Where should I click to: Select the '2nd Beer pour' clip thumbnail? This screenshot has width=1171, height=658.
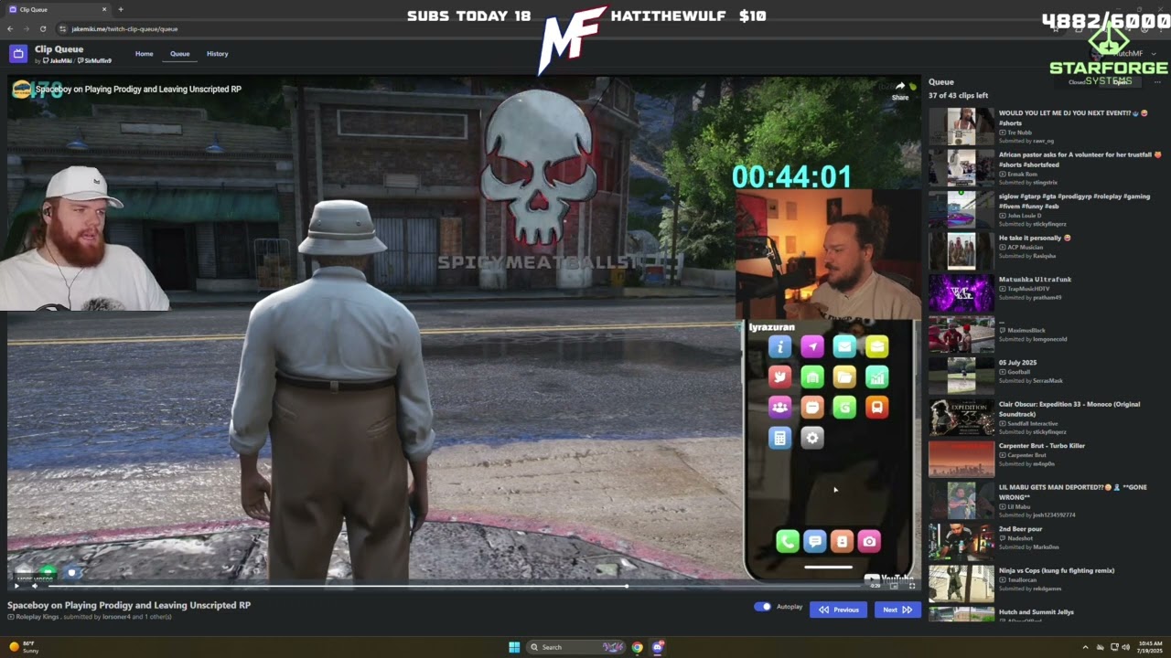(x=962, y=542)
